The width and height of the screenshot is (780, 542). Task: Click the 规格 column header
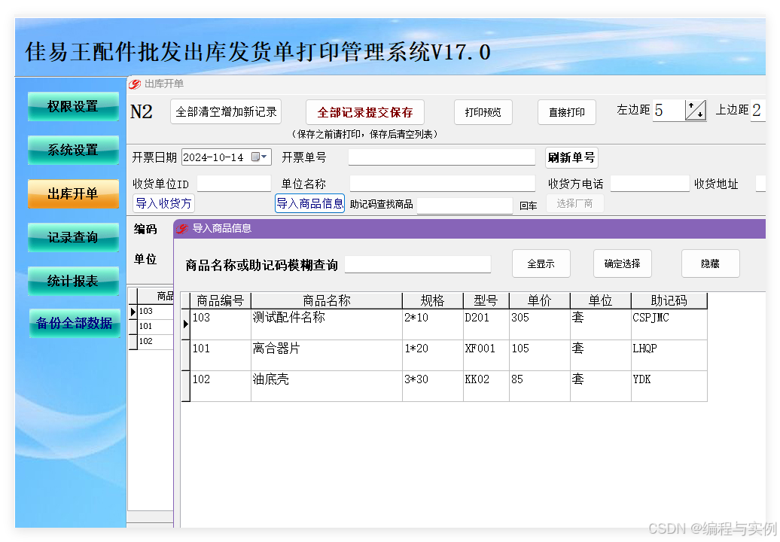pos(433,301)
